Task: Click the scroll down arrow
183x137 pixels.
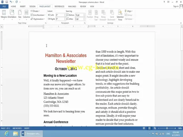Action: 182,125
